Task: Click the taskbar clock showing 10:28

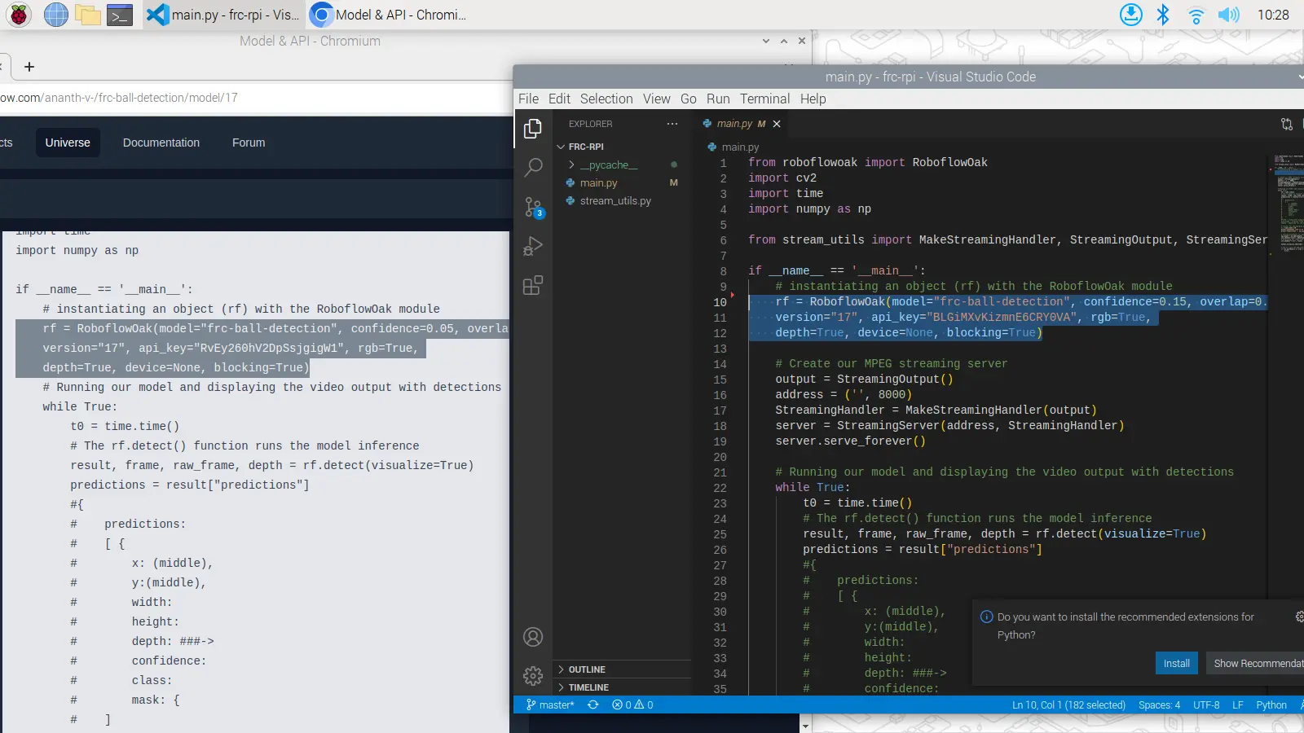Action: 1273,15
